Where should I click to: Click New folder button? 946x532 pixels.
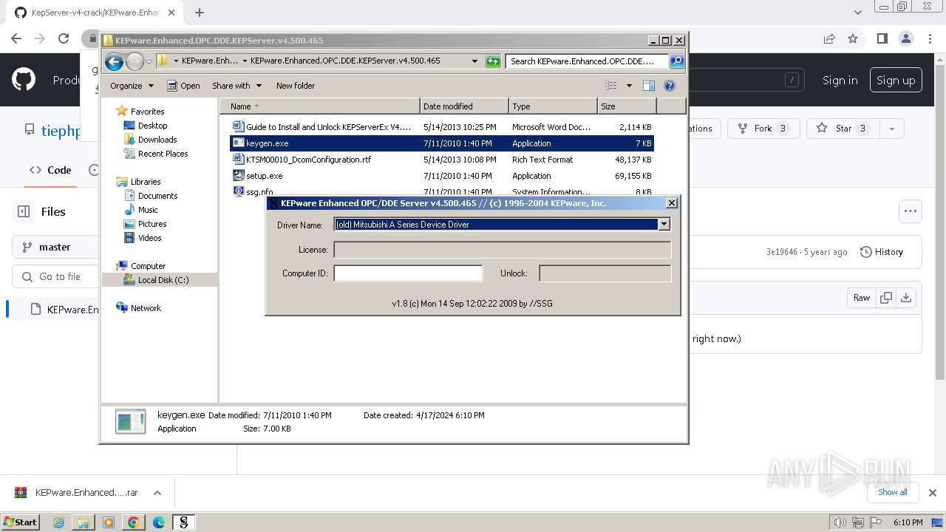[296, 86]
